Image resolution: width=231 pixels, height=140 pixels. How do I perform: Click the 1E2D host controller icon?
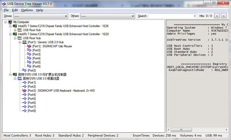point(15,34)
